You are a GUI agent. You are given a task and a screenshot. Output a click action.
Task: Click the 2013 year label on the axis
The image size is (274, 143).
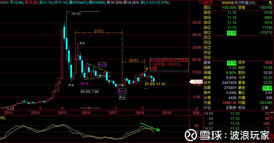point(9,113)
